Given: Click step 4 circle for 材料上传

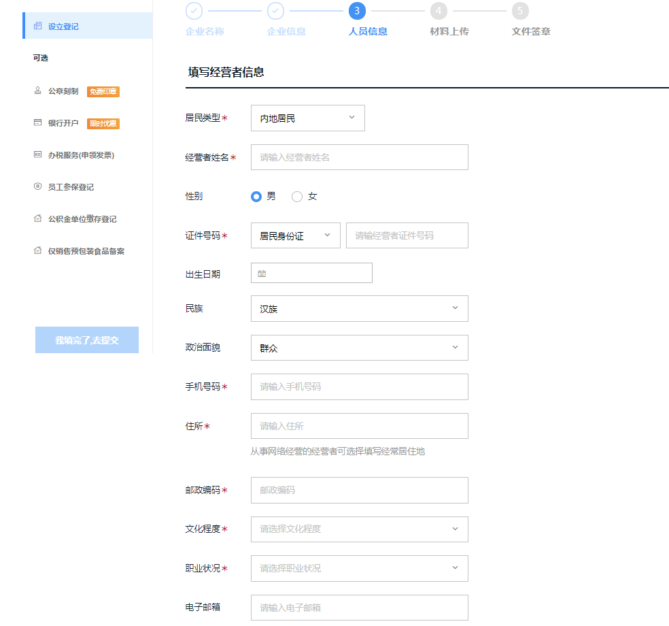Looking at the screenshot, I should coord(439,11).
